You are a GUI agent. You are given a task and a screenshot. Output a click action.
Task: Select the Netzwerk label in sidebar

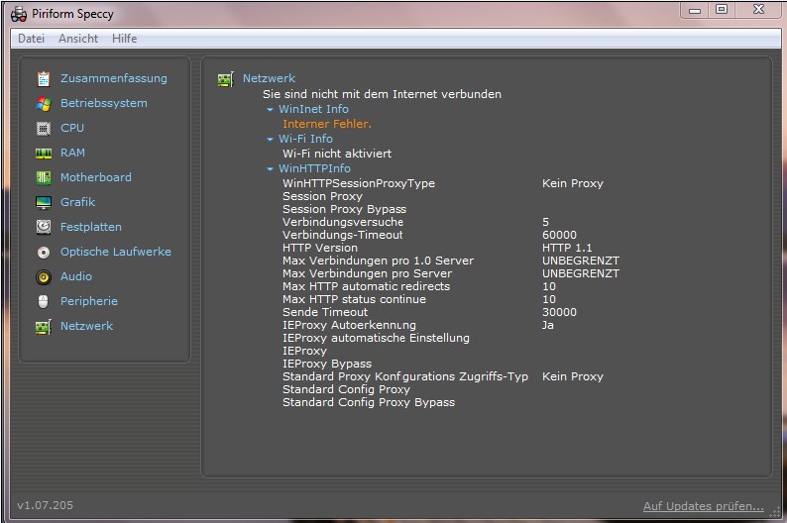tap(87, 326)
